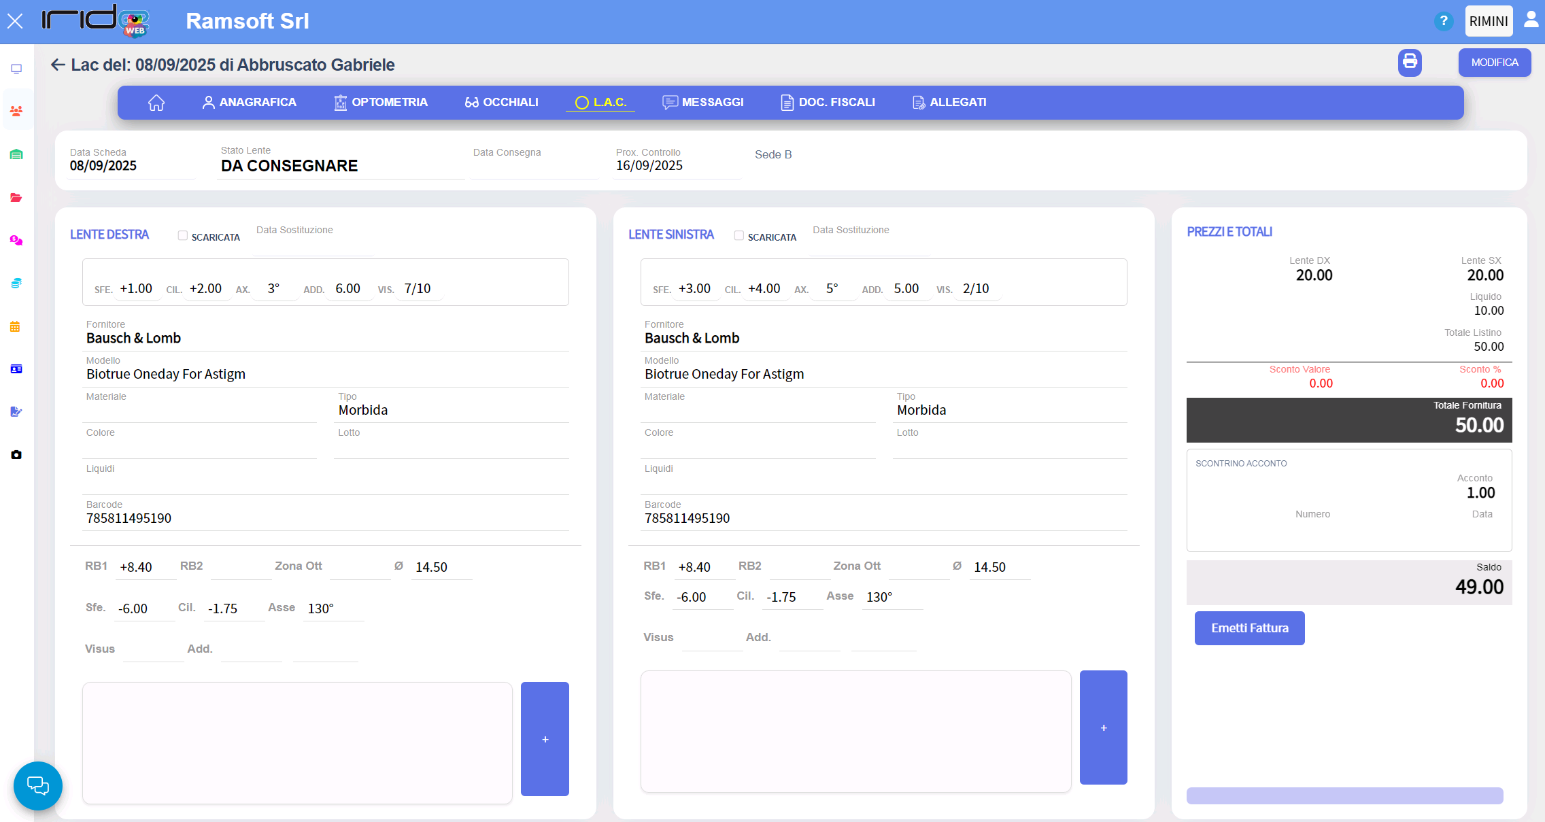This screenshot has height=822, width=1545.
Task: Open the help question mark icon
Action: pos(1443,21)
